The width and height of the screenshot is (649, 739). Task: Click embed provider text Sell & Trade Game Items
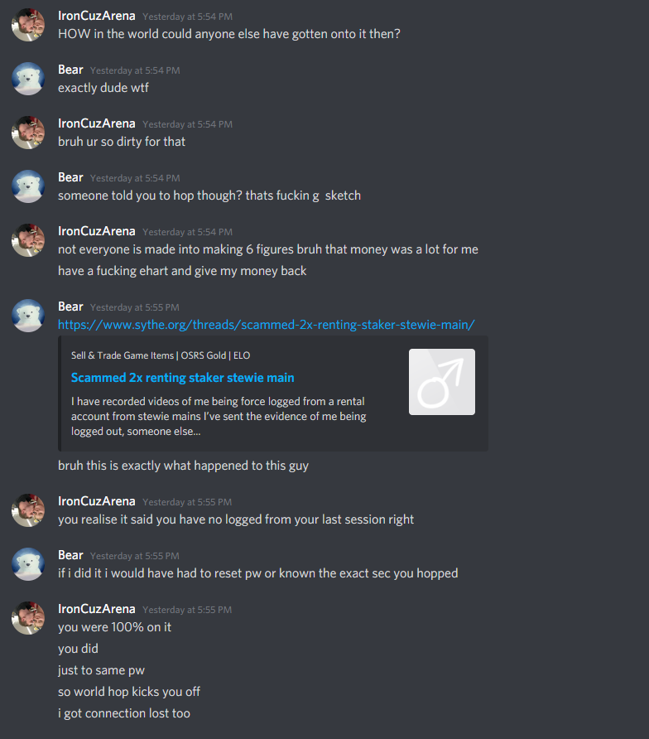(x=161, y=355)
